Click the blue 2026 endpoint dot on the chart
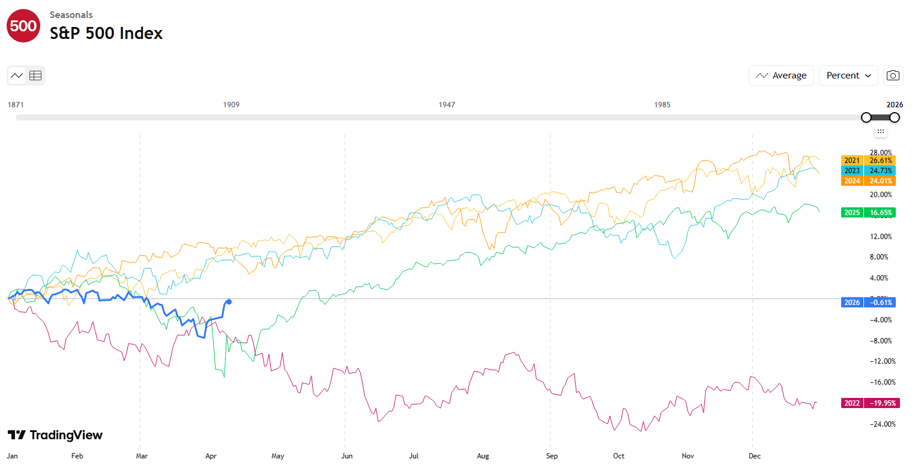This screenshot has height=471, width=915. (x=229, y=302)
